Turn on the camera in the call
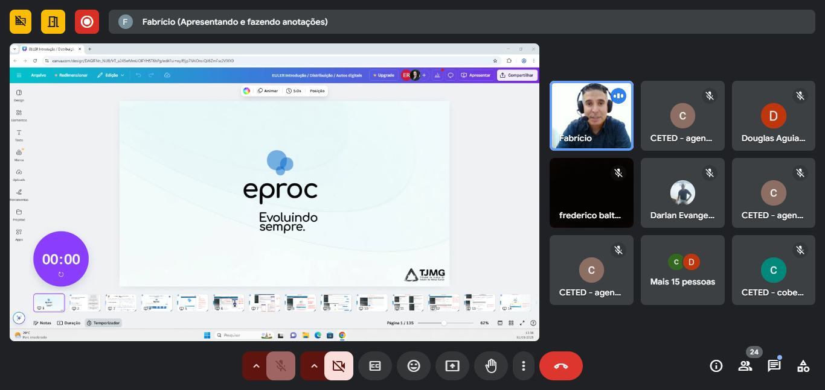 pos(339,366)
